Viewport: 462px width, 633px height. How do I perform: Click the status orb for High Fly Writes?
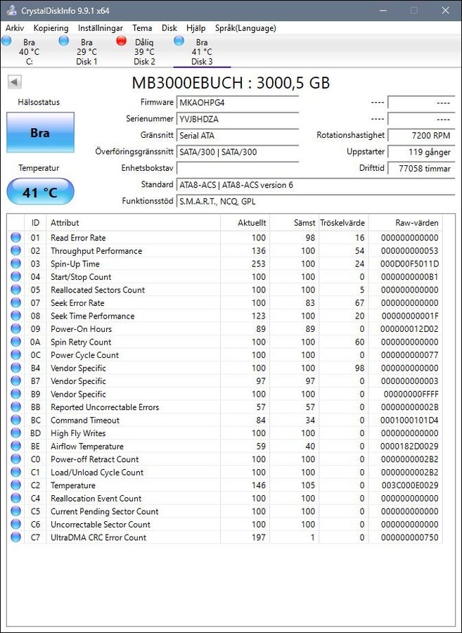coord(15,433)
